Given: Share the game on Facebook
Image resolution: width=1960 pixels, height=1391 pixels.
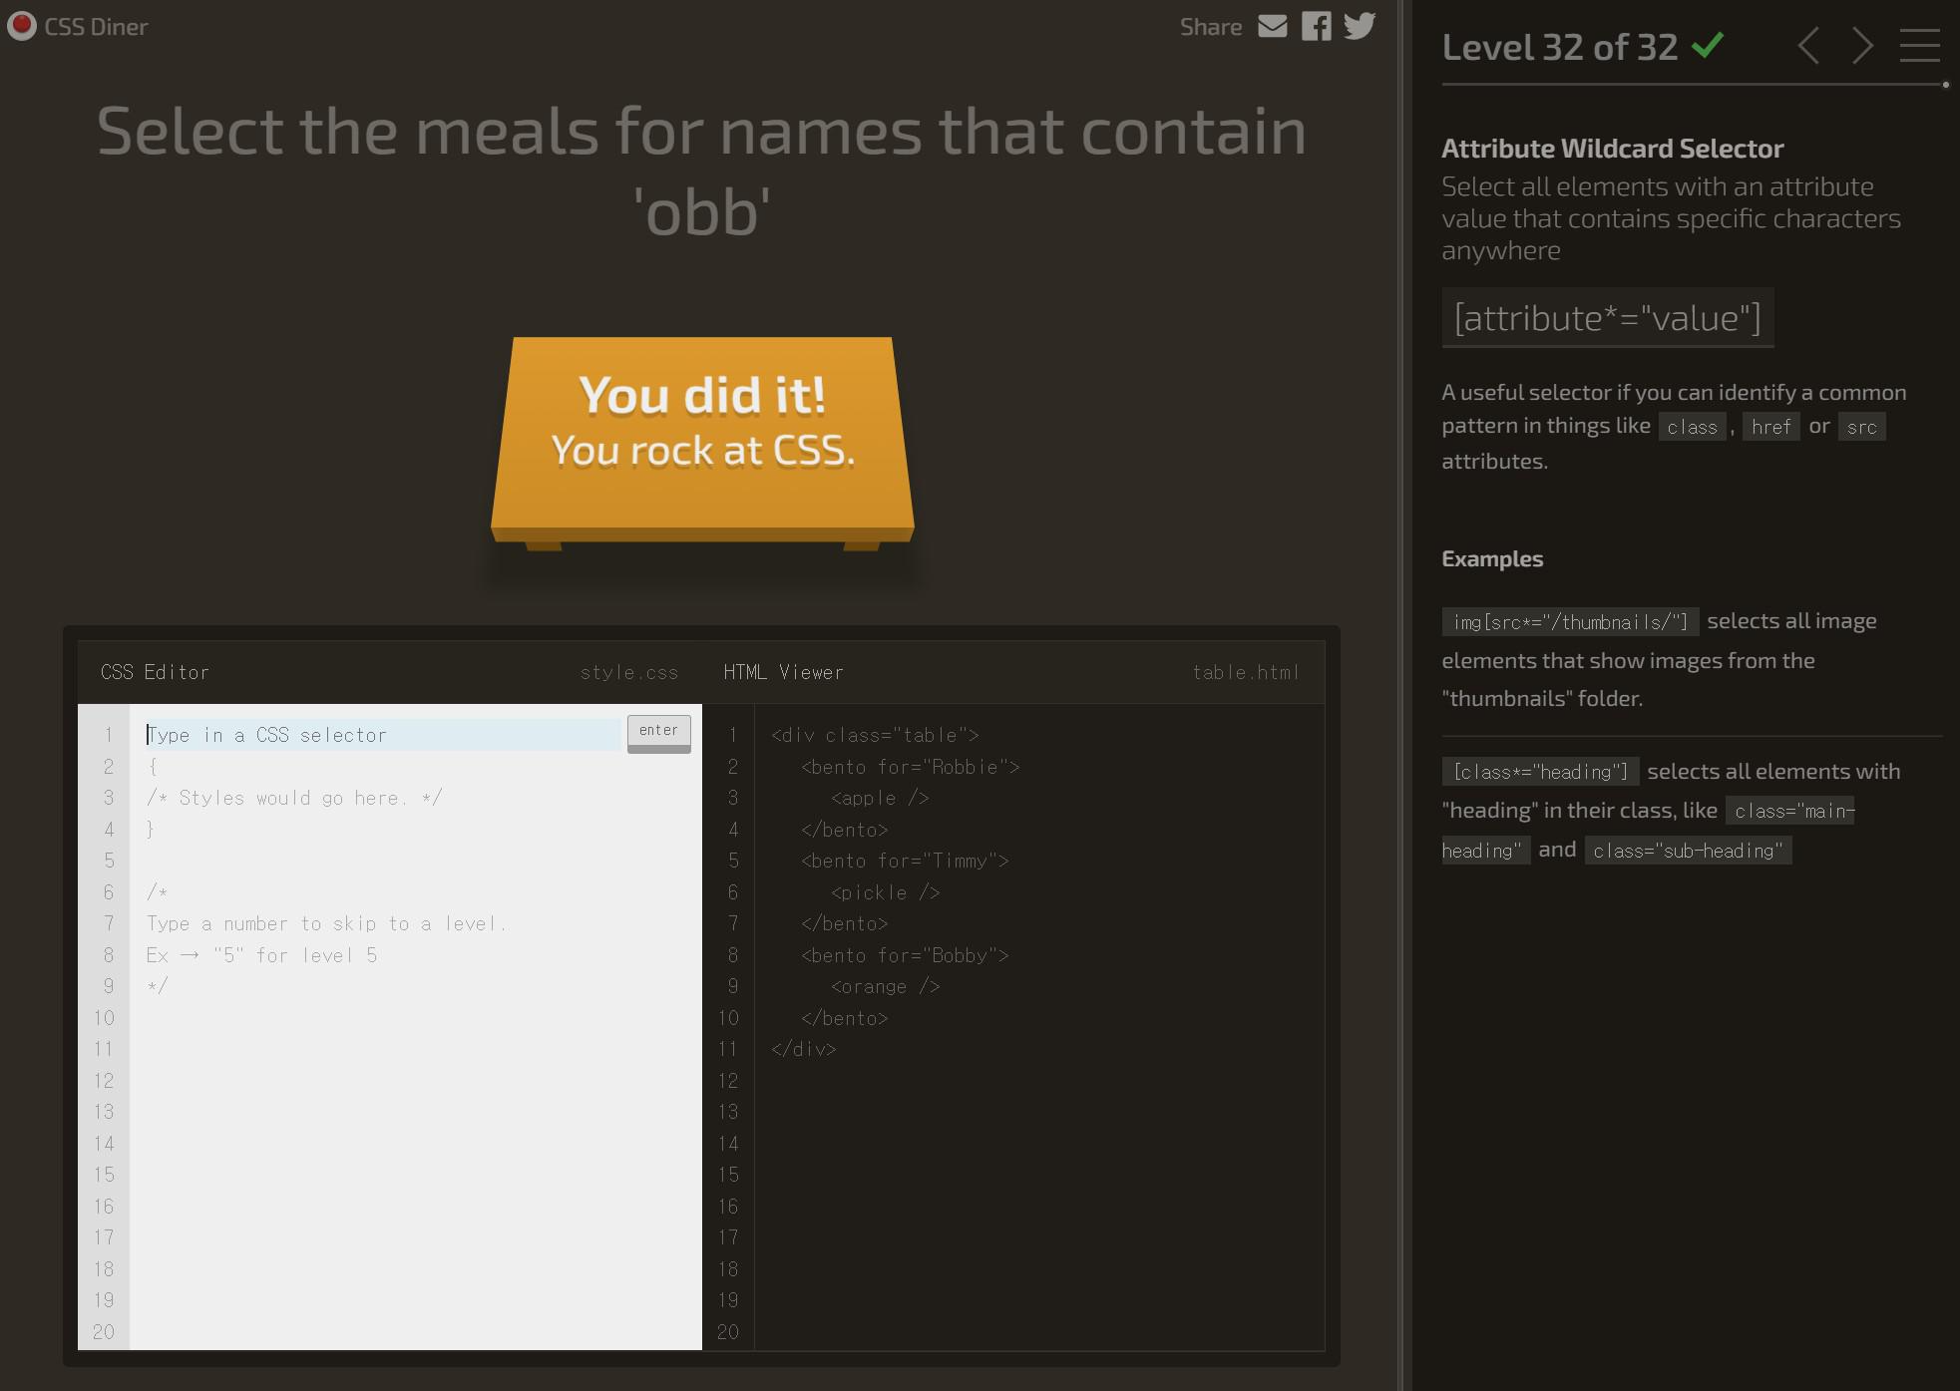Looking at the screenshot, I should pos(1316,26).
